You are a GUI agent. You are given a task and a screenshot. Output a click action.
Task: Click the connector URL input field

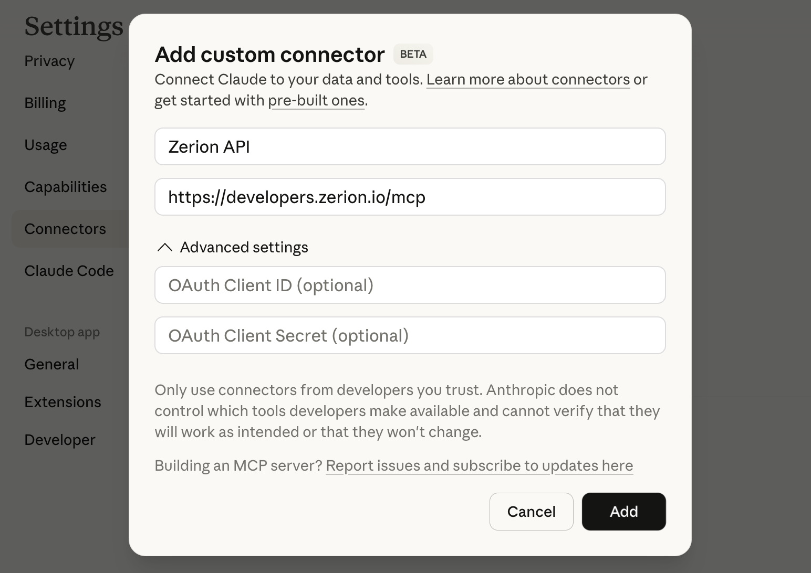point(410,197)
